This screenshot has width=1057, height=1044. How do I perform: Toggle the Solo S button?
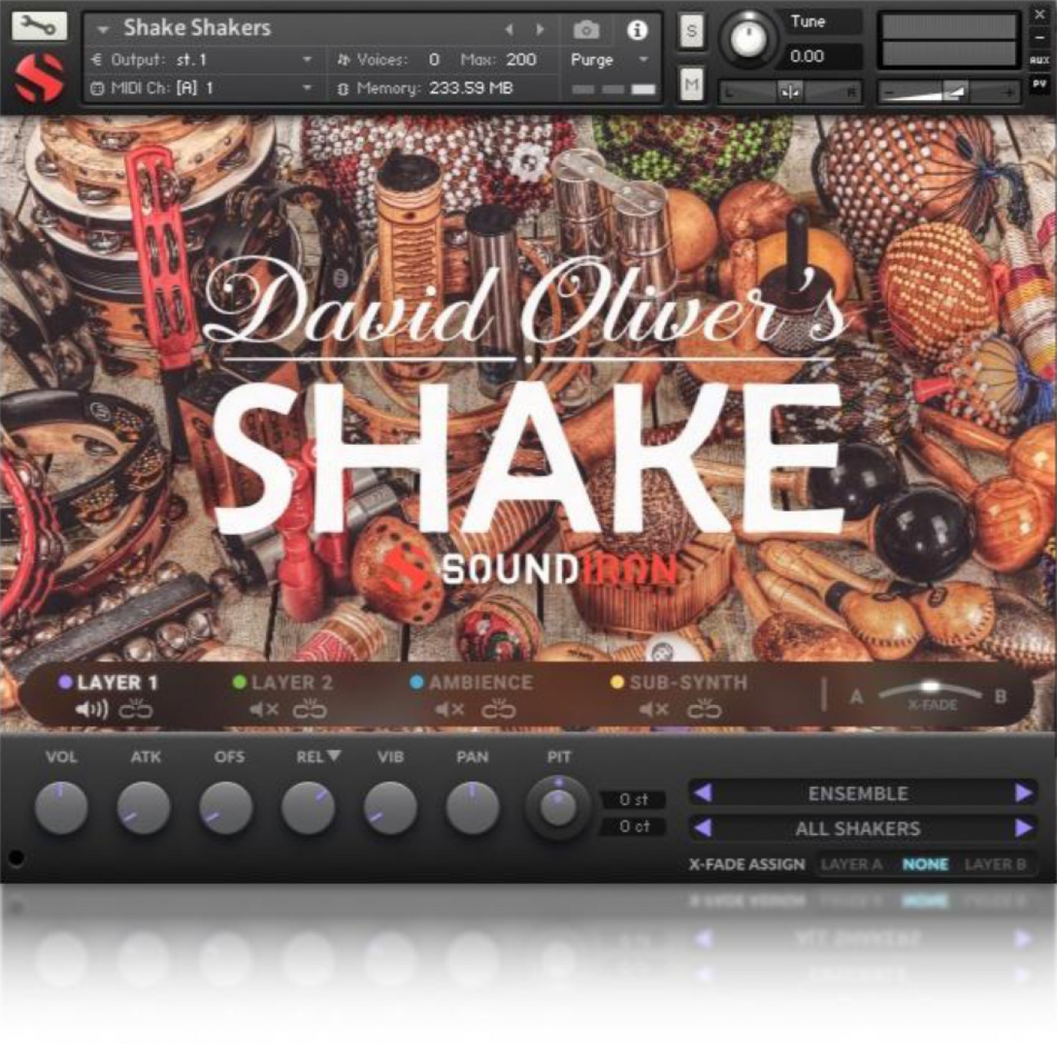(691, 32)
